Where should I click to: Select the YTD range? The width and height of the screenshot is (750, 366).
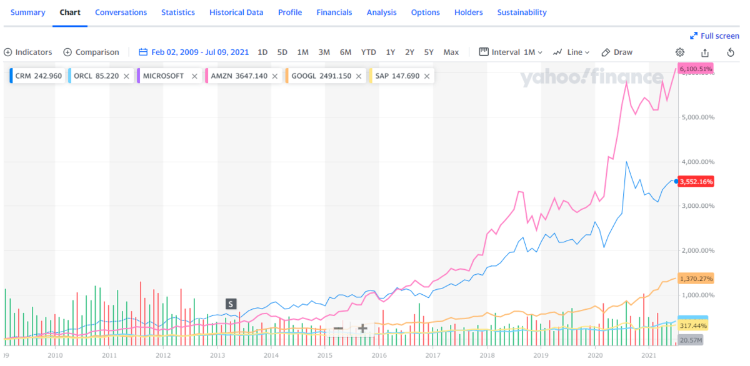(x=369, y=52)
